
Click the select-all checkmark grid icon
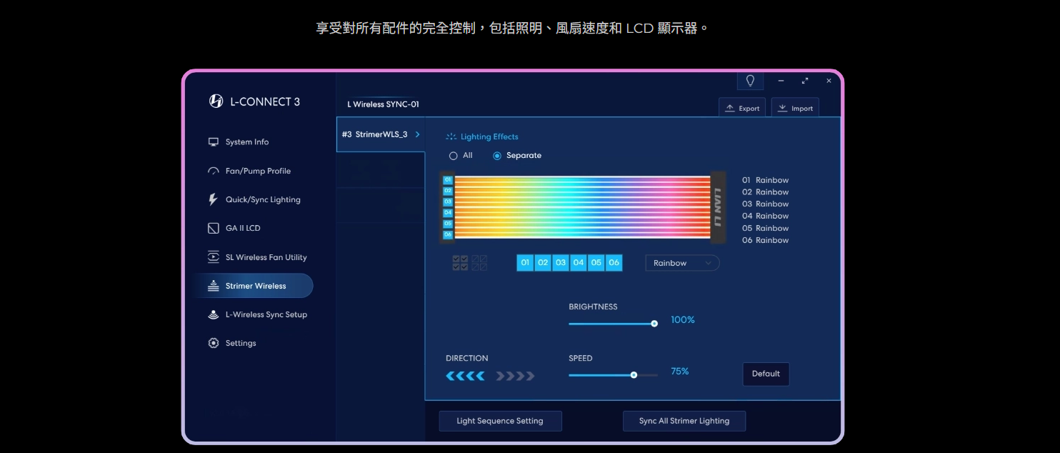click(x=460, y=263)
